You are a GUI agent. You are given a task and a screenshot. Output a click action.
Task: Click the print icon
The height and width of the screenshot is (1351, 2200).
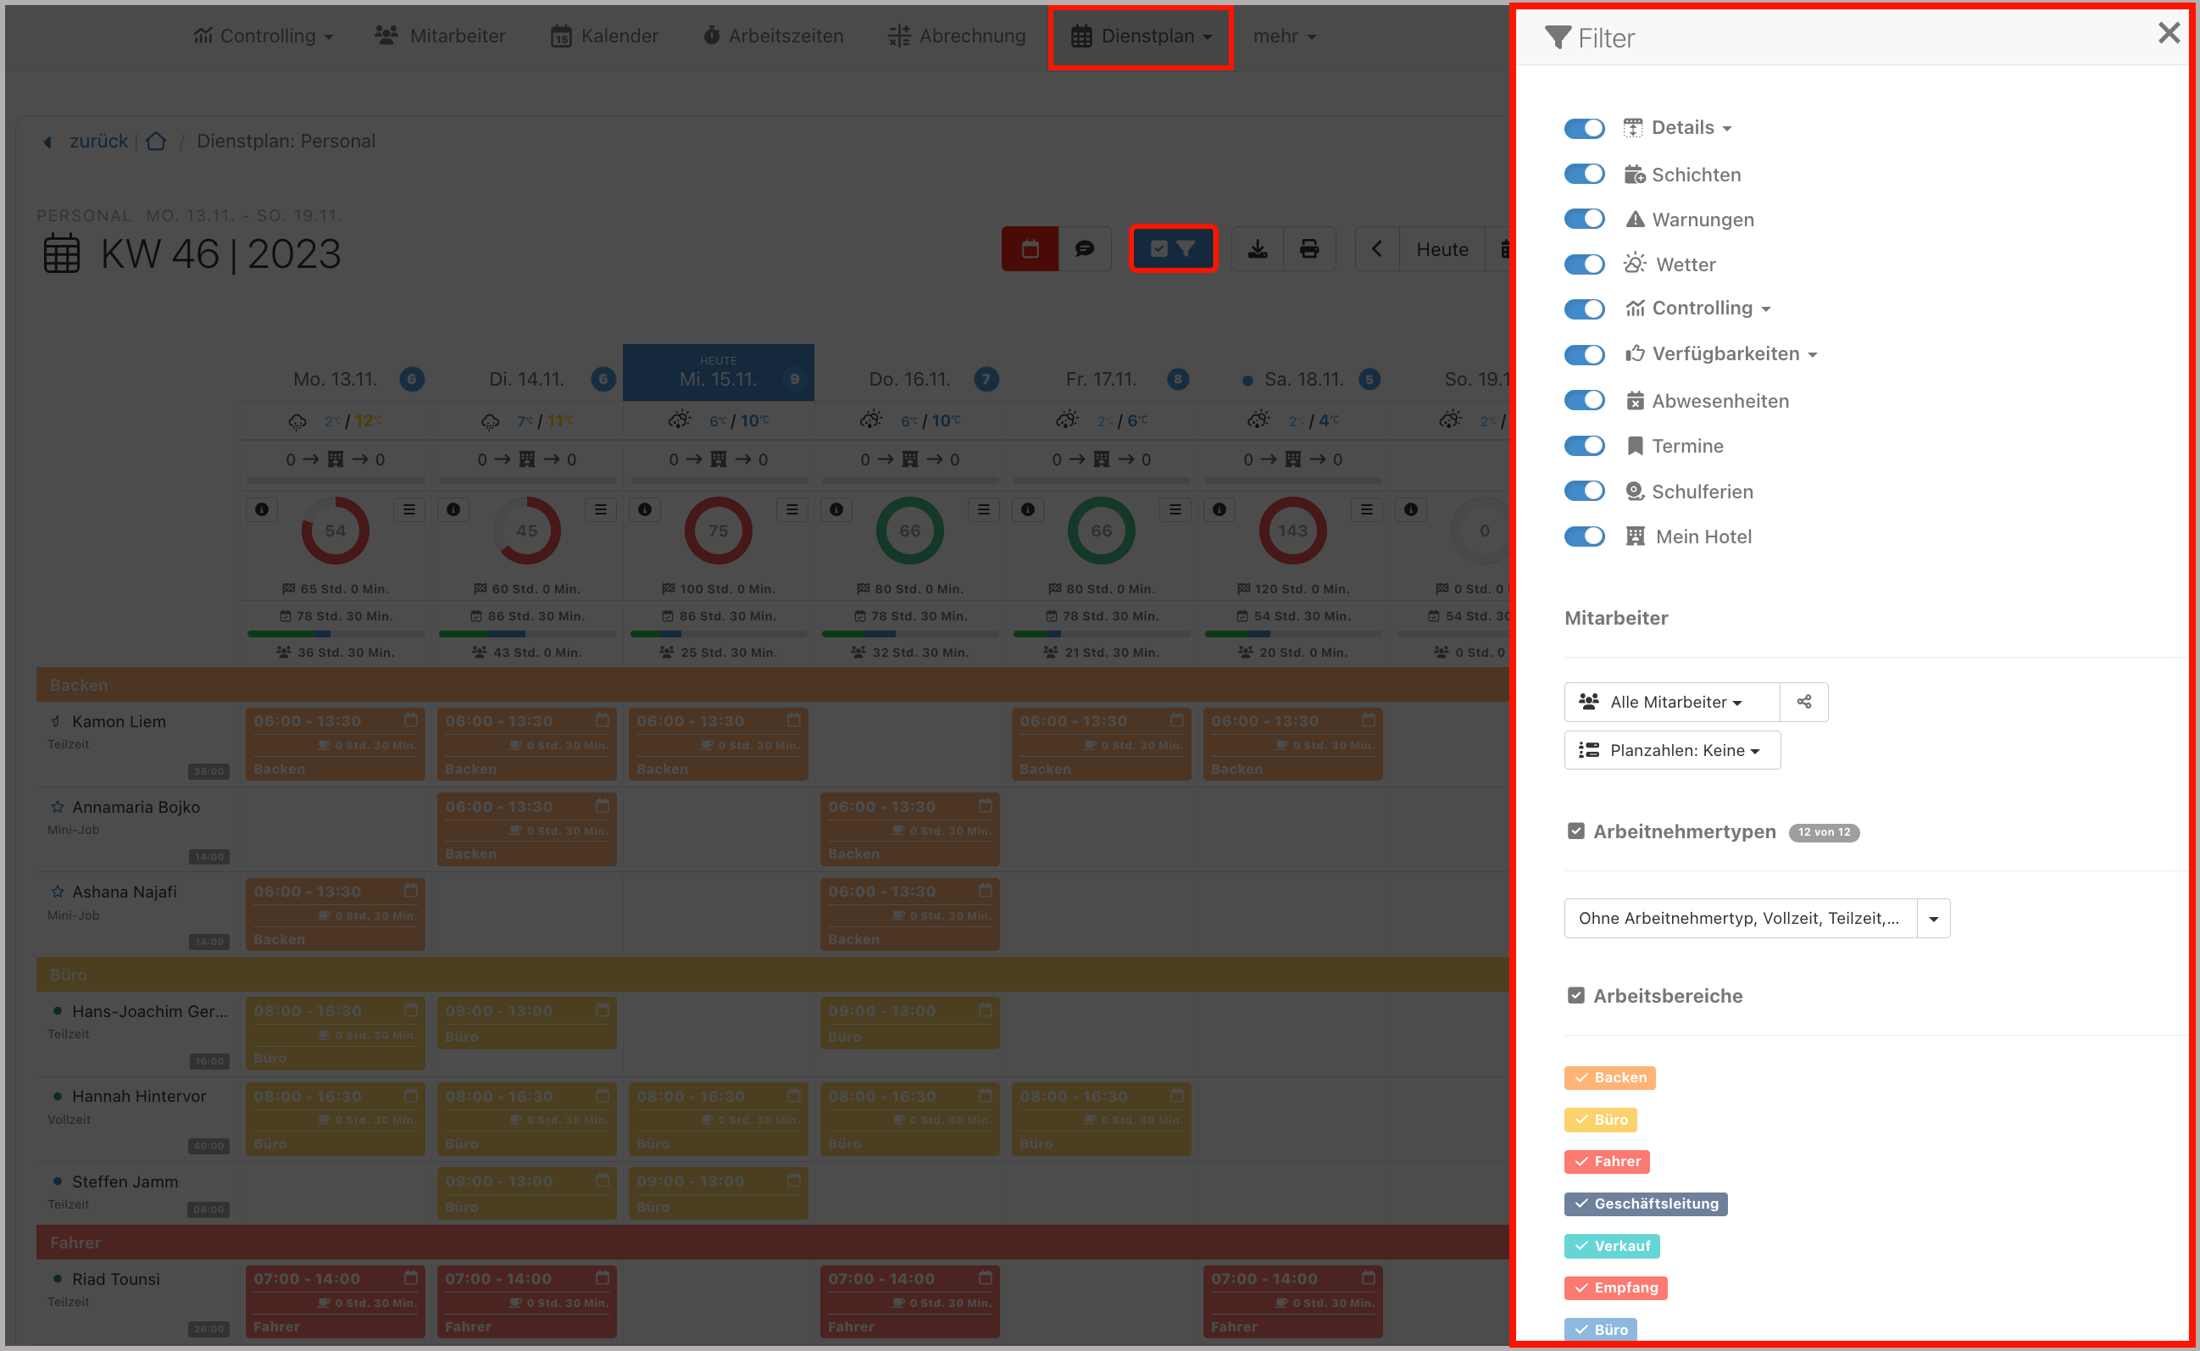1309,248
